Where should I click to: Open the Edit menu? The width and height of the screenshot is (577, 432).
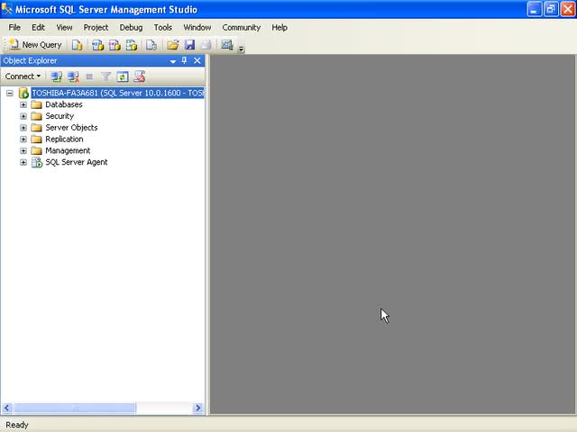click(x=38, y=28)
